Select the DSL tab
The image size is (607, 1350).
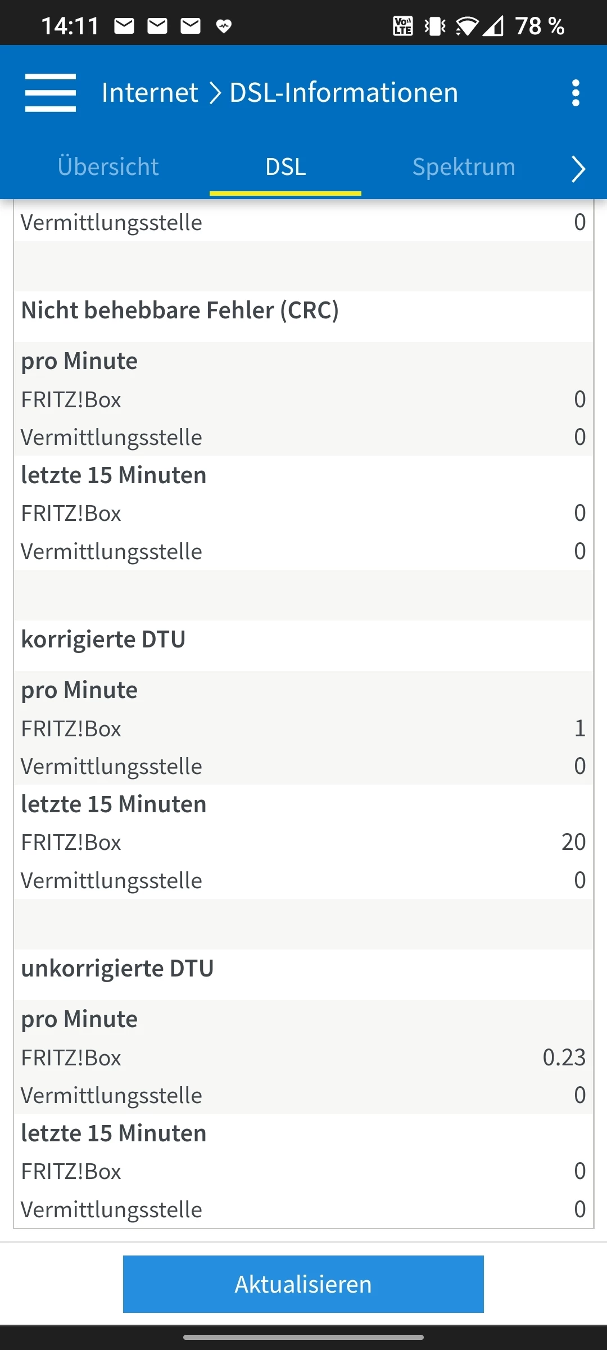(x=286, y=167)
